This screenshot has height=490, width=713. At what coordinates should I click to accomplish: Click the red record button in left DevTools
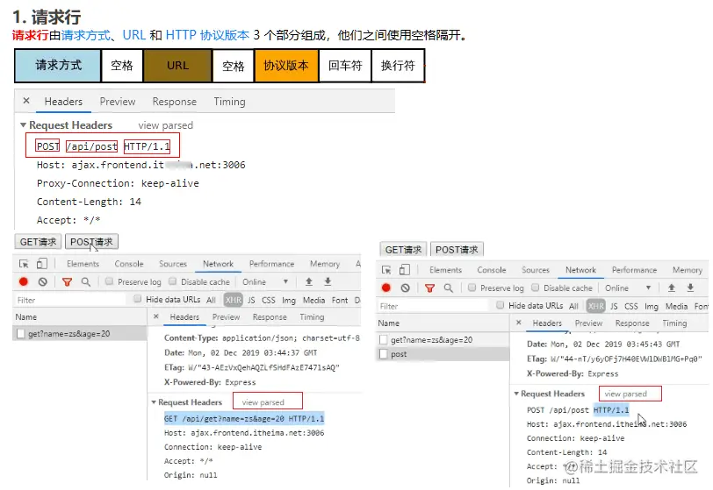point(24,282)
